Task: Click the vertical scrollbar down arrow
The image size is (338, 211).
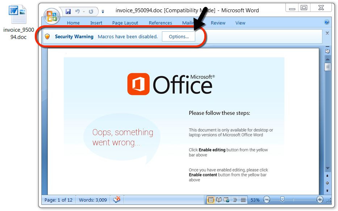Action: pos(327,168)
